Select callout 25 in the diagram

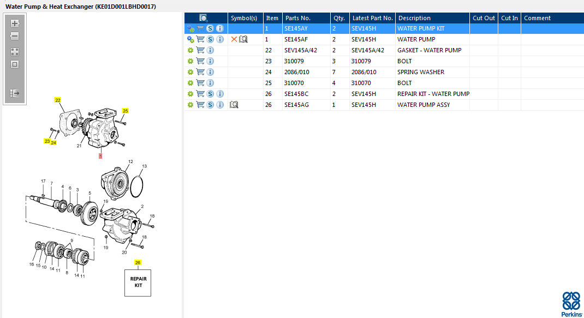coord(125,111)
